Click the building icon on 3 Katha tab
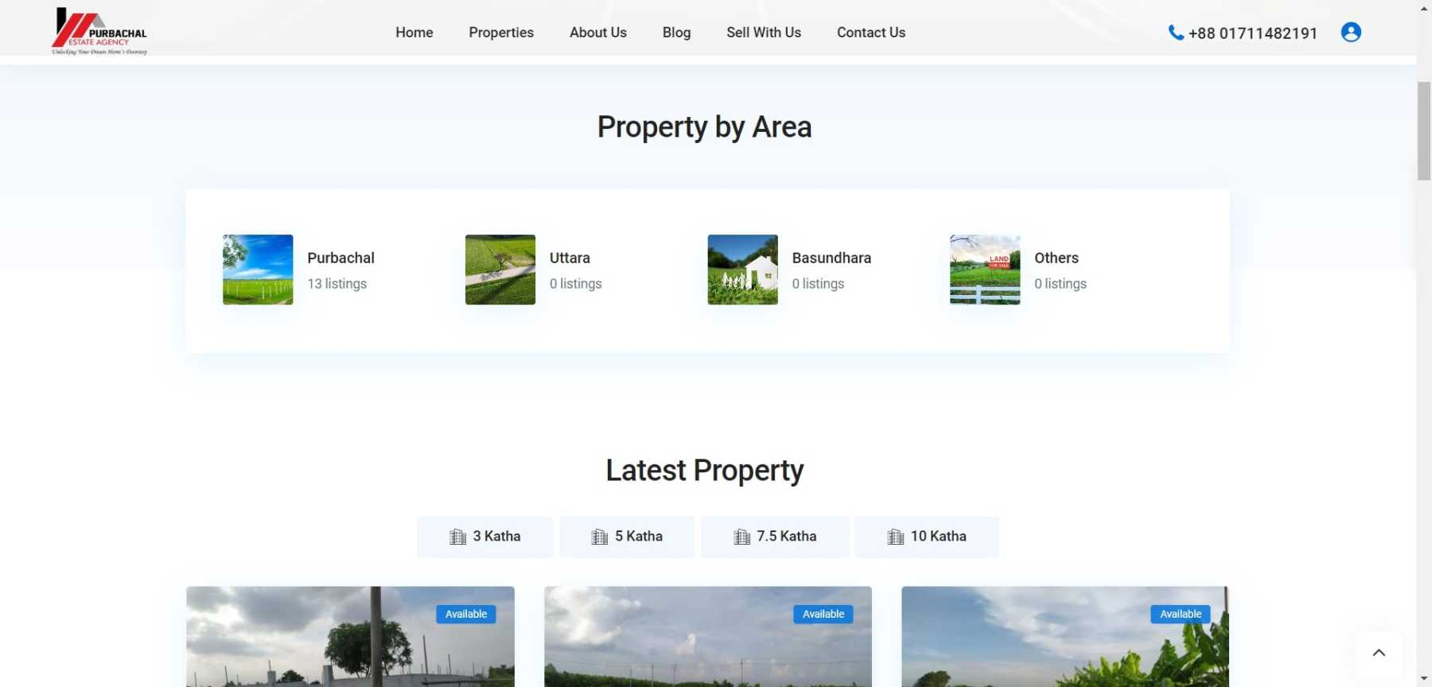Viewport: 1432px width, 687px height. coord(458,537)
